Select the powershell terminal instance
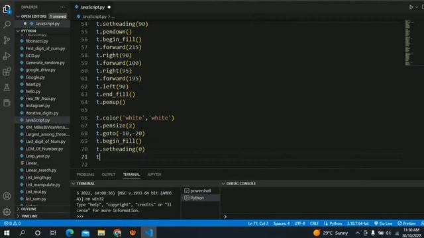Viewport: 424px width, 238px height. tap(200, 191)
